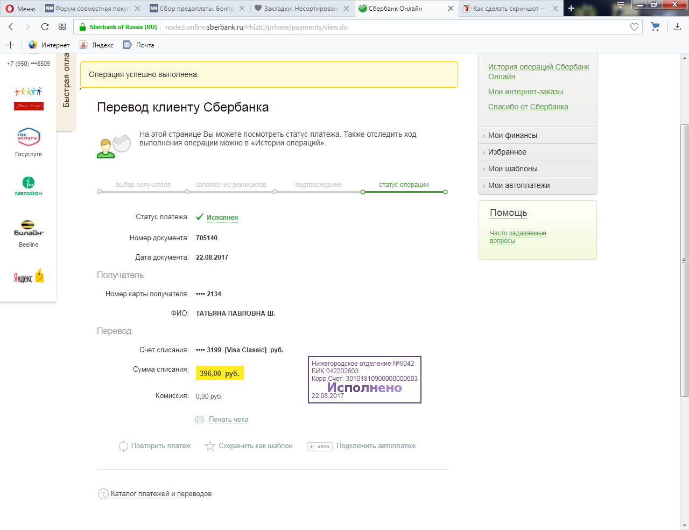689x530 pixels.
Task: Close the Форум совместная покупка tab
Action: [x=137, y=9]
